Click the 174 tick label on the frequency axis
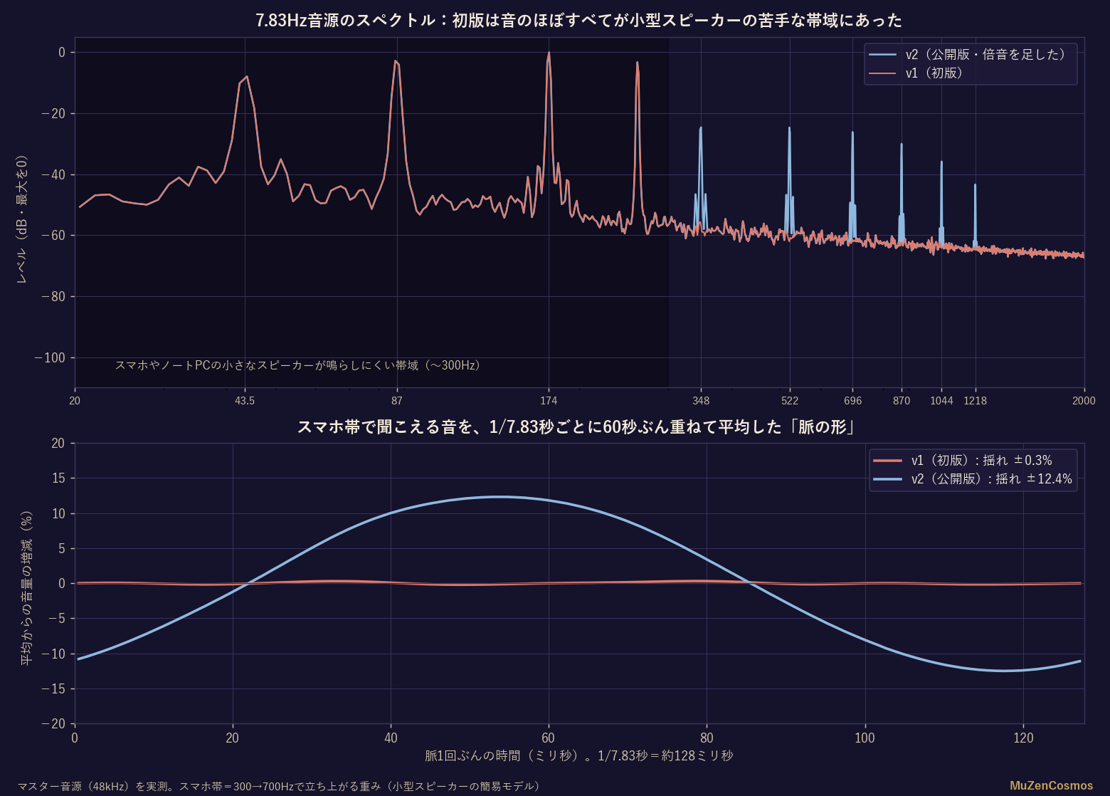Viewport: 1110px width, 796px height. point(549,401)
